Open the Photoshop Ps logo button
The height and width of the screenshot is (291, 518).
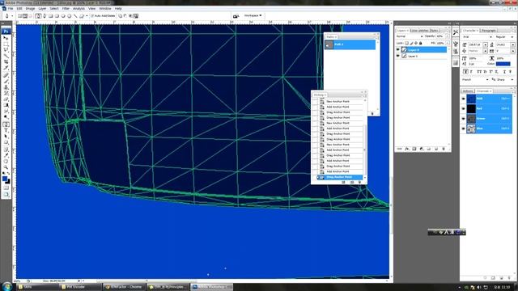click(x=6, y=32)
